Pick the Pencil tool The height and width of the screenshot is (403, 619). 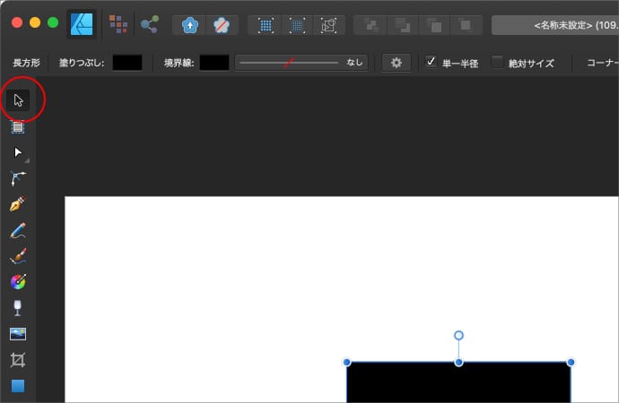point(18,230)
